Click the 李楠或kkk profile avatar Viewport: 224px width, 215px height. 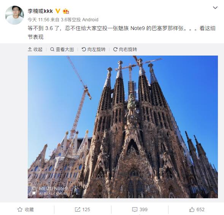tap(14, 15)
